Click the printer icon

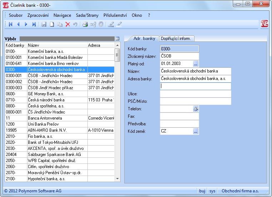85,24
